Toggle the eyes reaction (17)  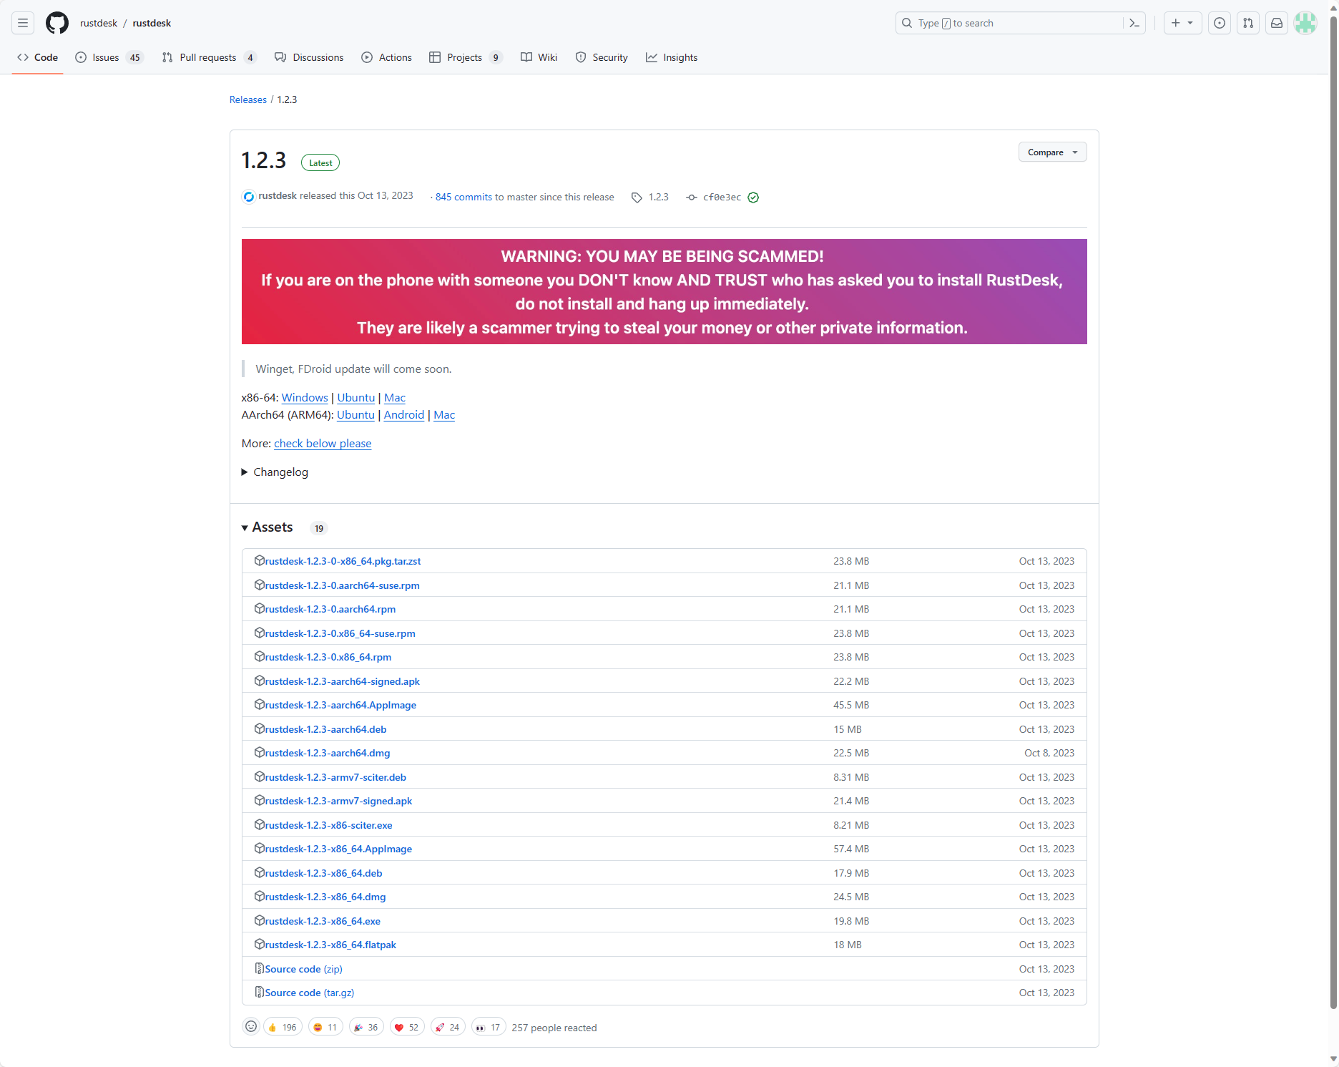point(489,1027)
